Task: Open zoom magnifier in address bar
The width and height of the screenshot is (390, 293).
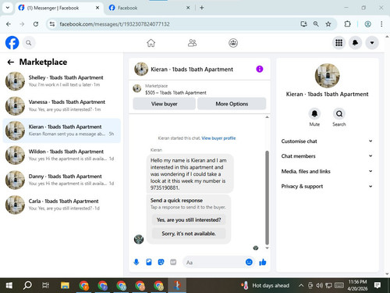Action: tap(316, 24)
